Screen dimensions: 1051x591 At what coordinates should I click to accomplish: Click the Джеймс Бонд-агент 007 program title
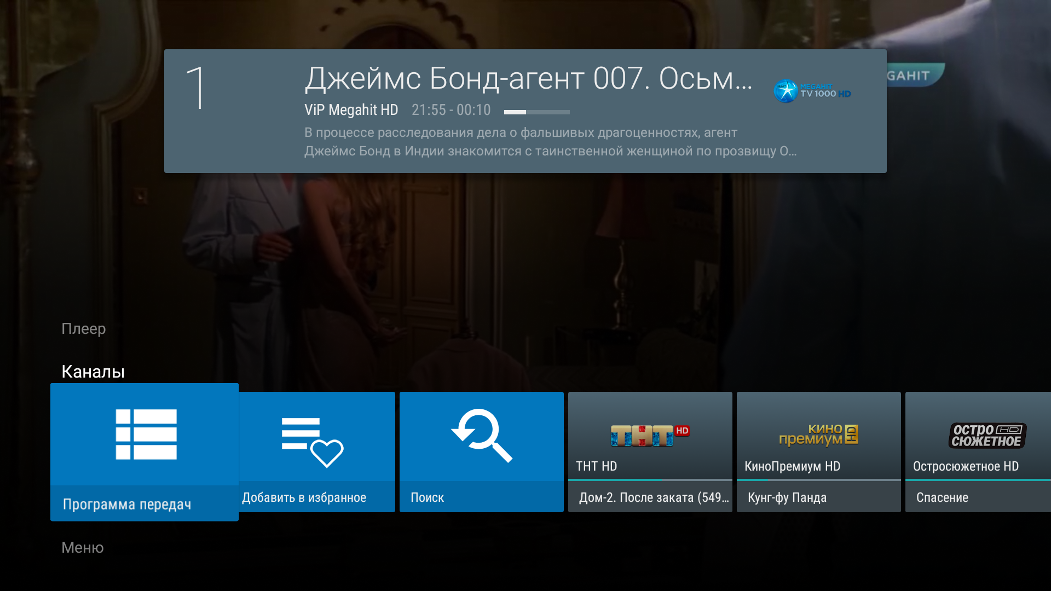[529, 78]
